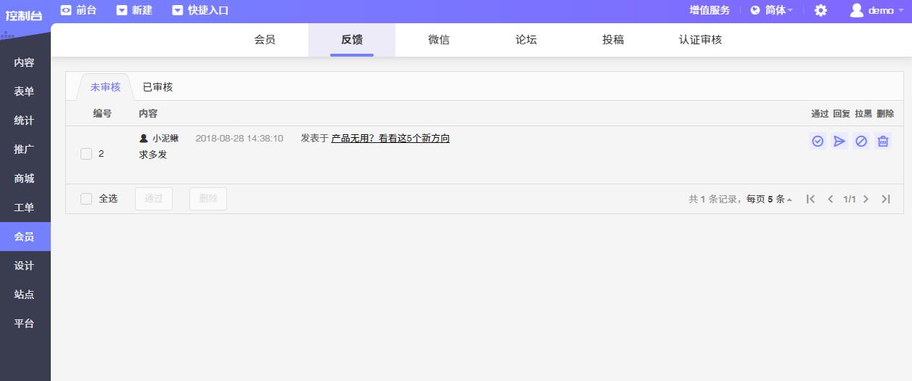Click the globe language icon

[x=755, y=10]
